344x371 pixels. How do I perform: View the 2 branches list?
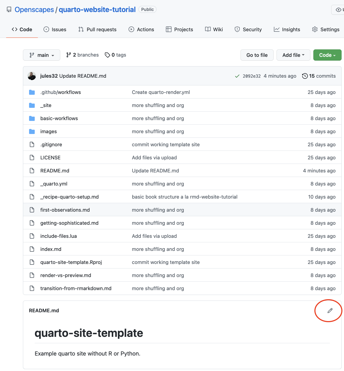[82, 55]
